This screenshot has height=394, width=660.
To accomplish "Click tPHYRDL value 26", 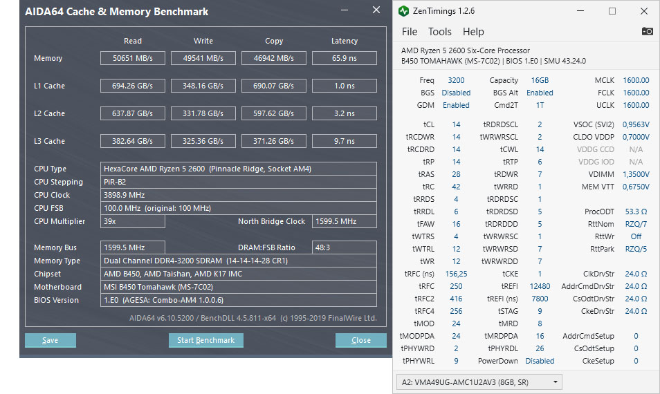I will [x=540, y=348].
